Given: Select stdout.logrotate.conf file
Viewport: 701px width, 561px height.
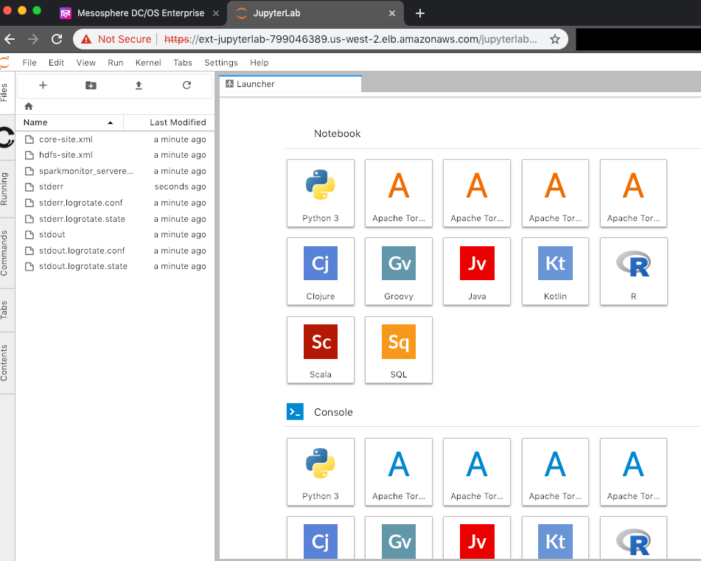Looking at the screenshot, I should (x=115, y=251).
